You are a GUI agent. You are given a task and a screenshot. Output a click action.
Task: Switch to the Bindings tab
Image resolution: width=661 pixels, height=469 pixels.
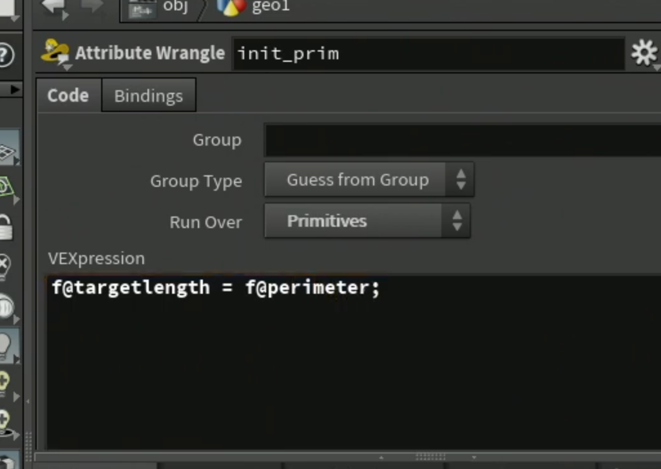[149, 95]
